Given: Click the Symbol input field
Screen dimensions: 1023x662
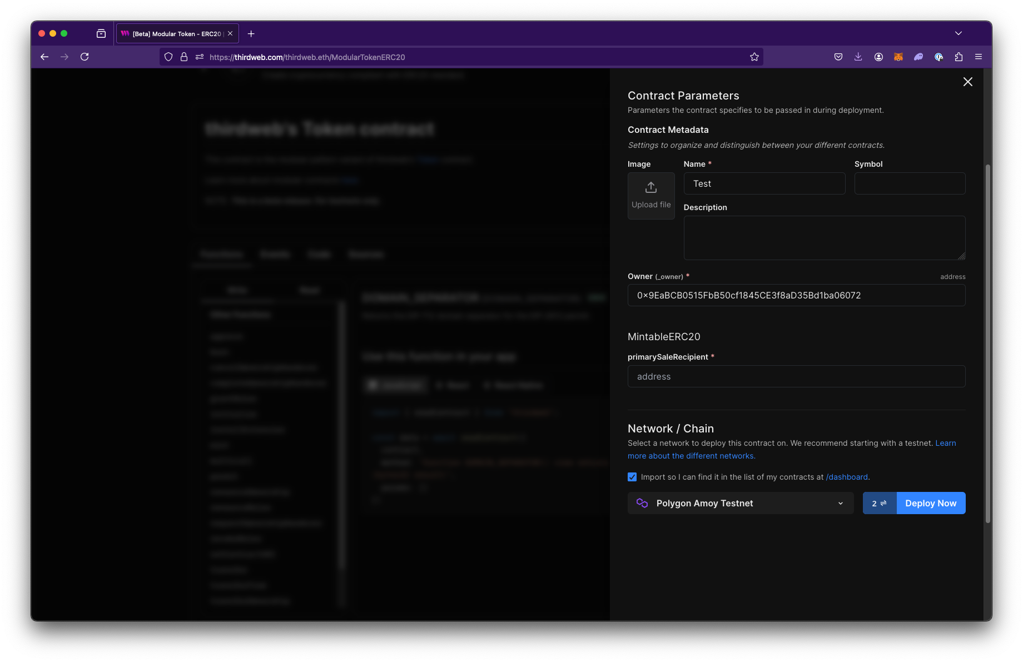Looking at the screenshot, I should click(910, 183).
